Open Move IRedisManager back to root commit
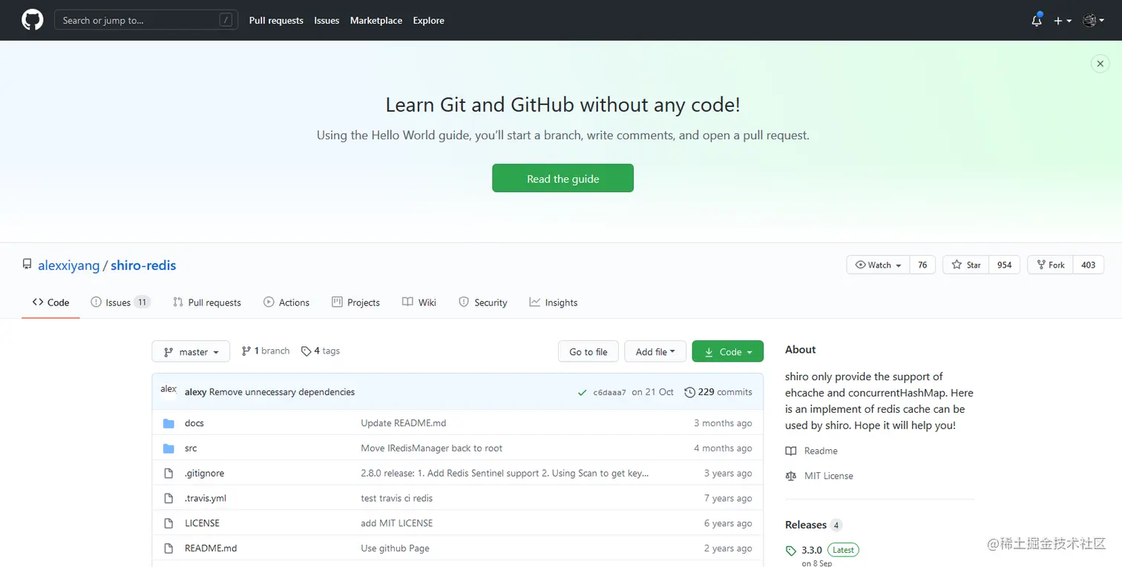 [x=432, y=448]
